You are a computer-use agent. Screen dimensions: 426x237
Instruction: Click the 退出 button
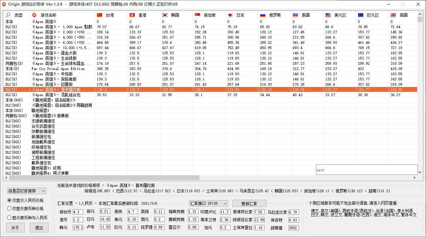click(39, 228)
